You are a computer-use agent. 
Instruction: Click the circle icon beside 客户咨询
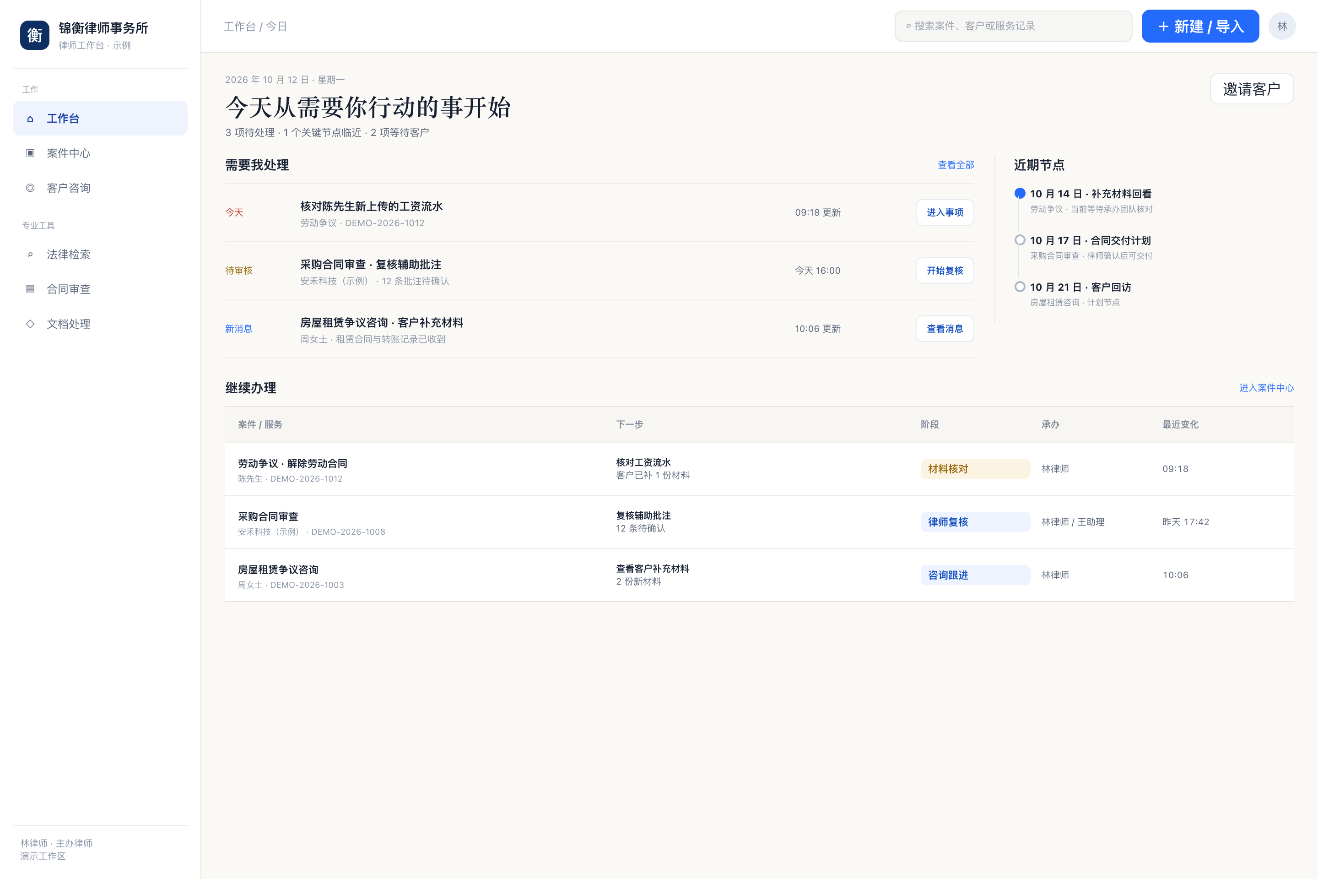30,188
